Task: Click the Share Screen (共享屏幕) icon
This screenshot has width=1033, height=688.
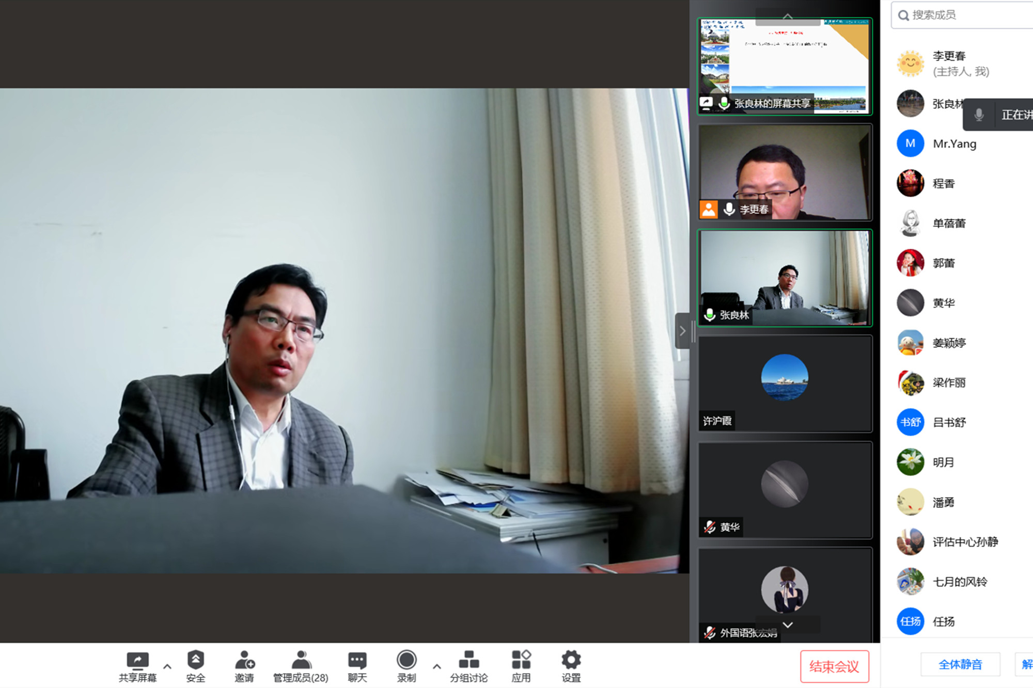Action: coord(137,660)
